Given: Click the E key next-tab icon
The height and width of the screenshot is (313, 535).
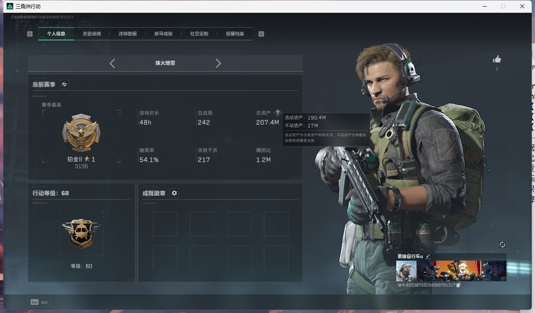Looking at the screenshot, I should 261,34.
